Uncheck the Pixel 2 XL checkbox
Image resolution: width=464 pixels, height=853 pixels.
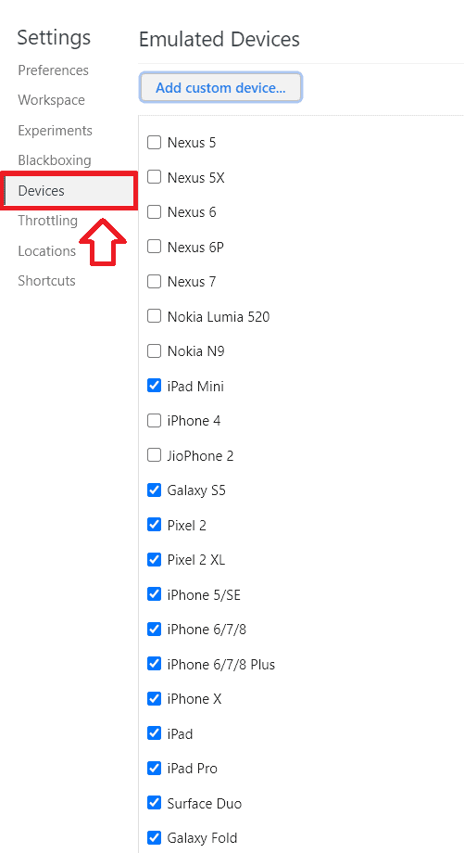(x=155, y=560)
